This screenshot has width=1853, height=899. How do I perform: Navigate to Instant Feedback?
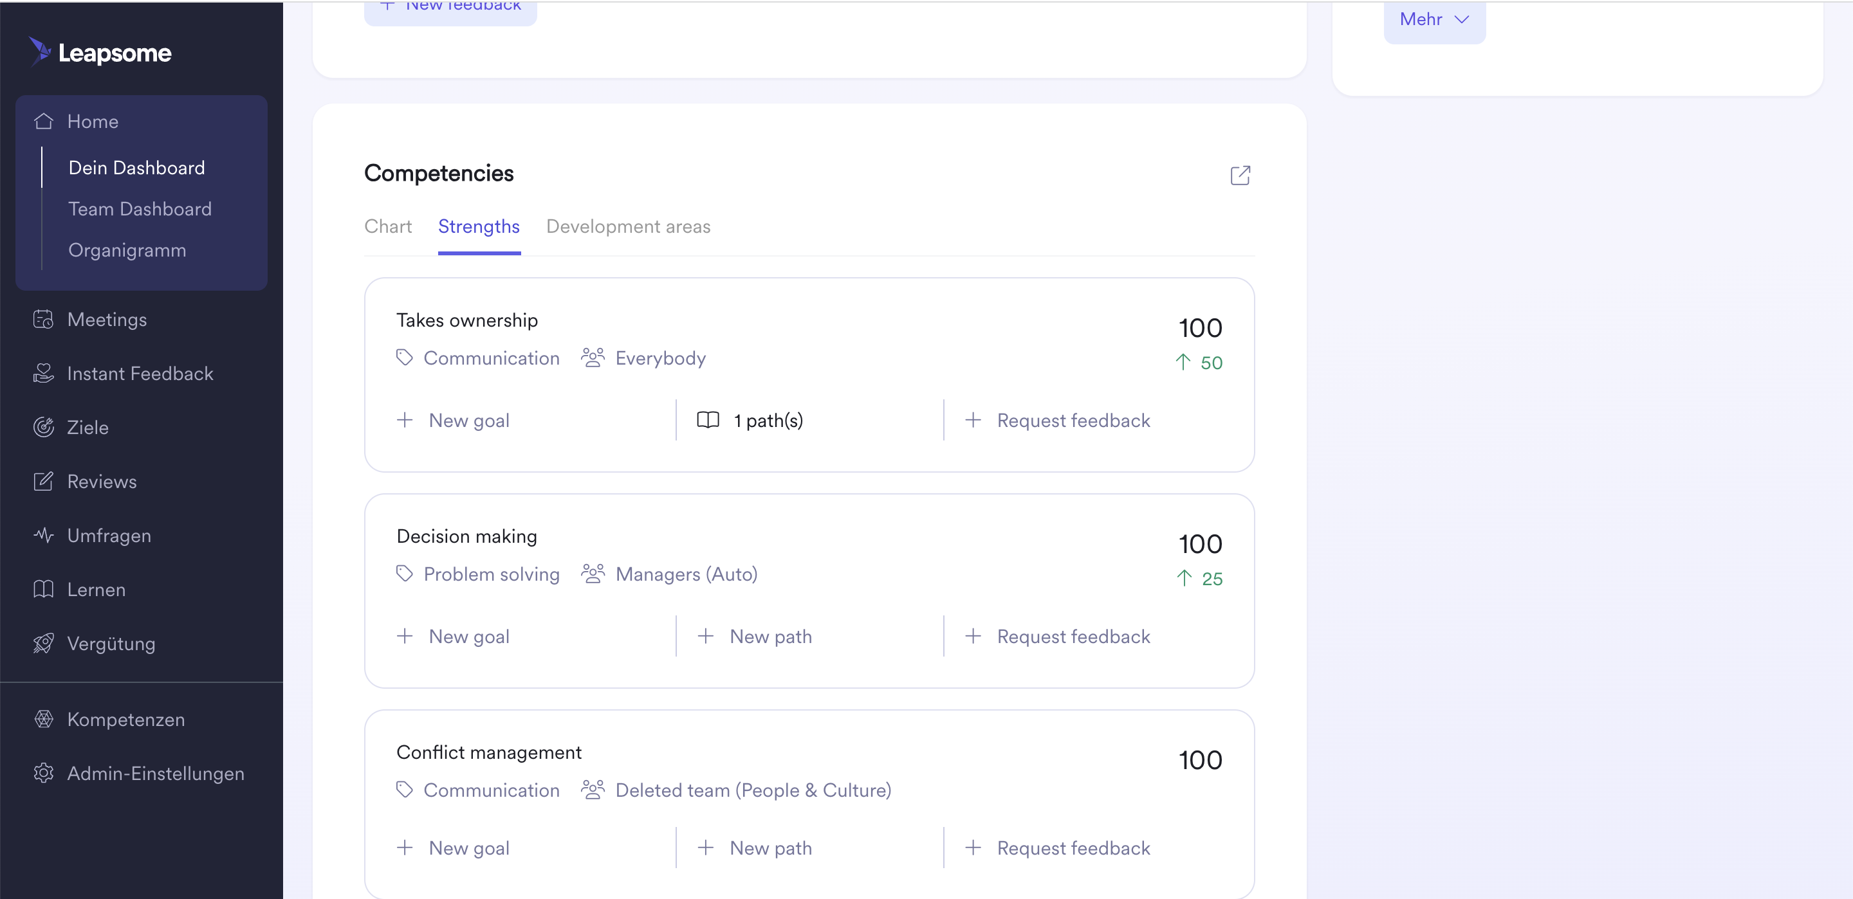(141, 372)
